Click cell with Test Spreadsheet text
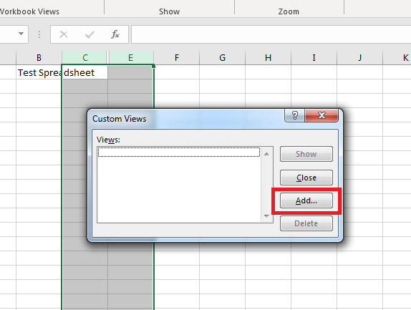411x310 pixels. pyautogui.click(x=39, y=72)
